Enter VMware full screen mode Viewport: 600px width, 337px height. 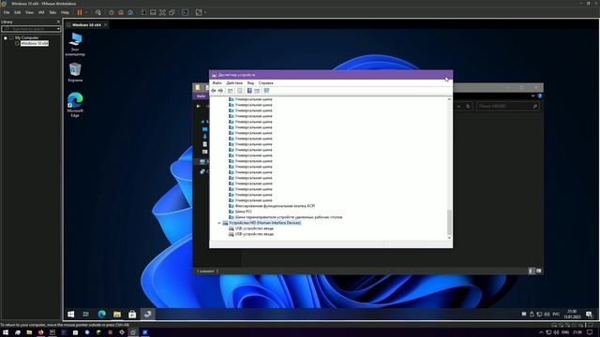[162, 12]
